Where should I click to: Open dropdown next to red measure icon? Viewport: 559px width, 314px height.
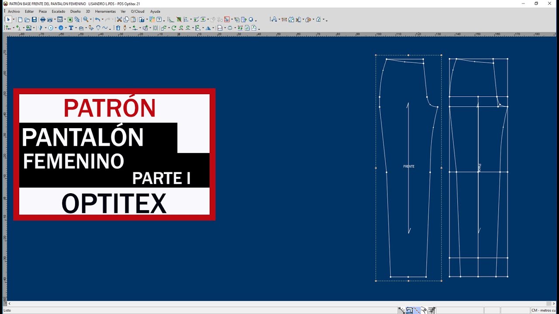(232, 20)
